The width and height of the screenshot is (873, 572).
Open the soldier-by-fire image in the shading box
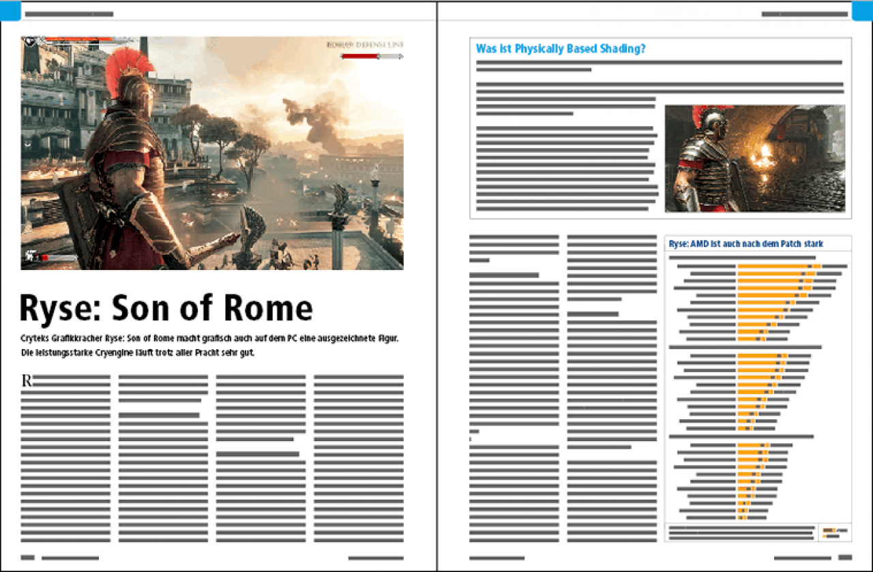point(755,158)
